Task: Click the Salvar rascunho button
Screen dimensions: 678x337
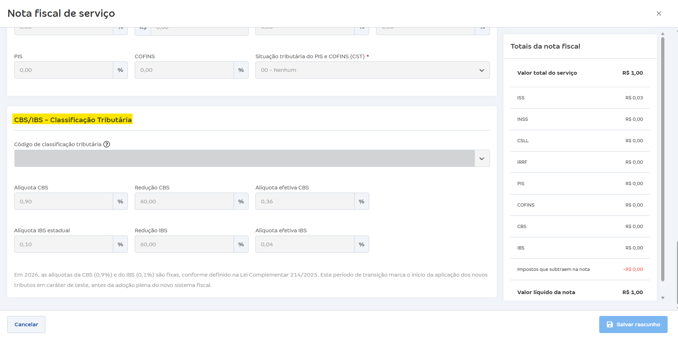Action: tap(633, 324)
